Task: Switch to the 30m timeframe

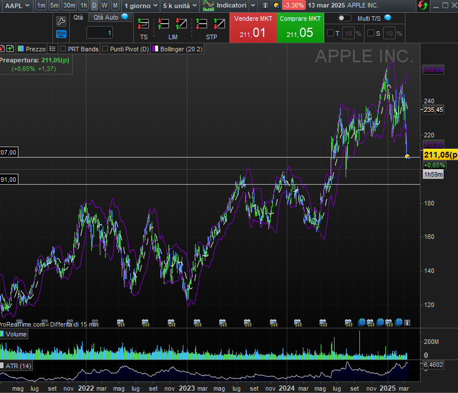Action: tap(69, 5)
